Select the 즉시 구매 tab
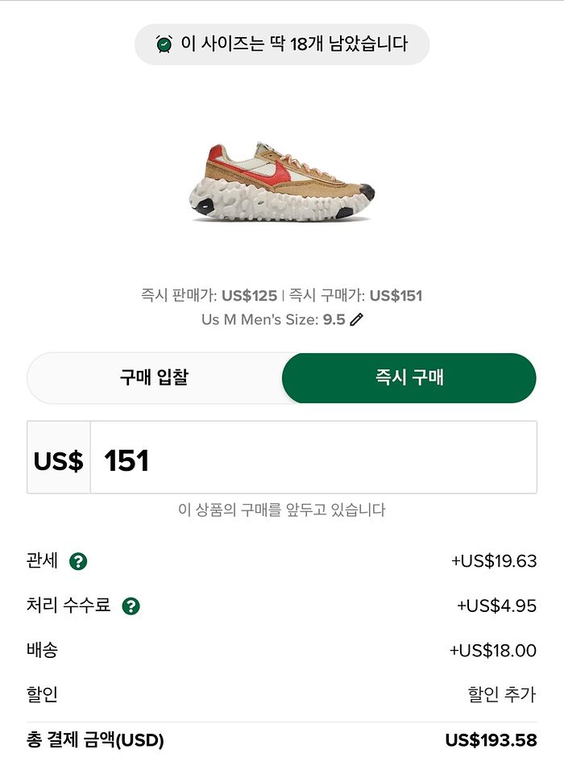The height and width of the screenshot is (766, 564). click(x=409, y=377)
